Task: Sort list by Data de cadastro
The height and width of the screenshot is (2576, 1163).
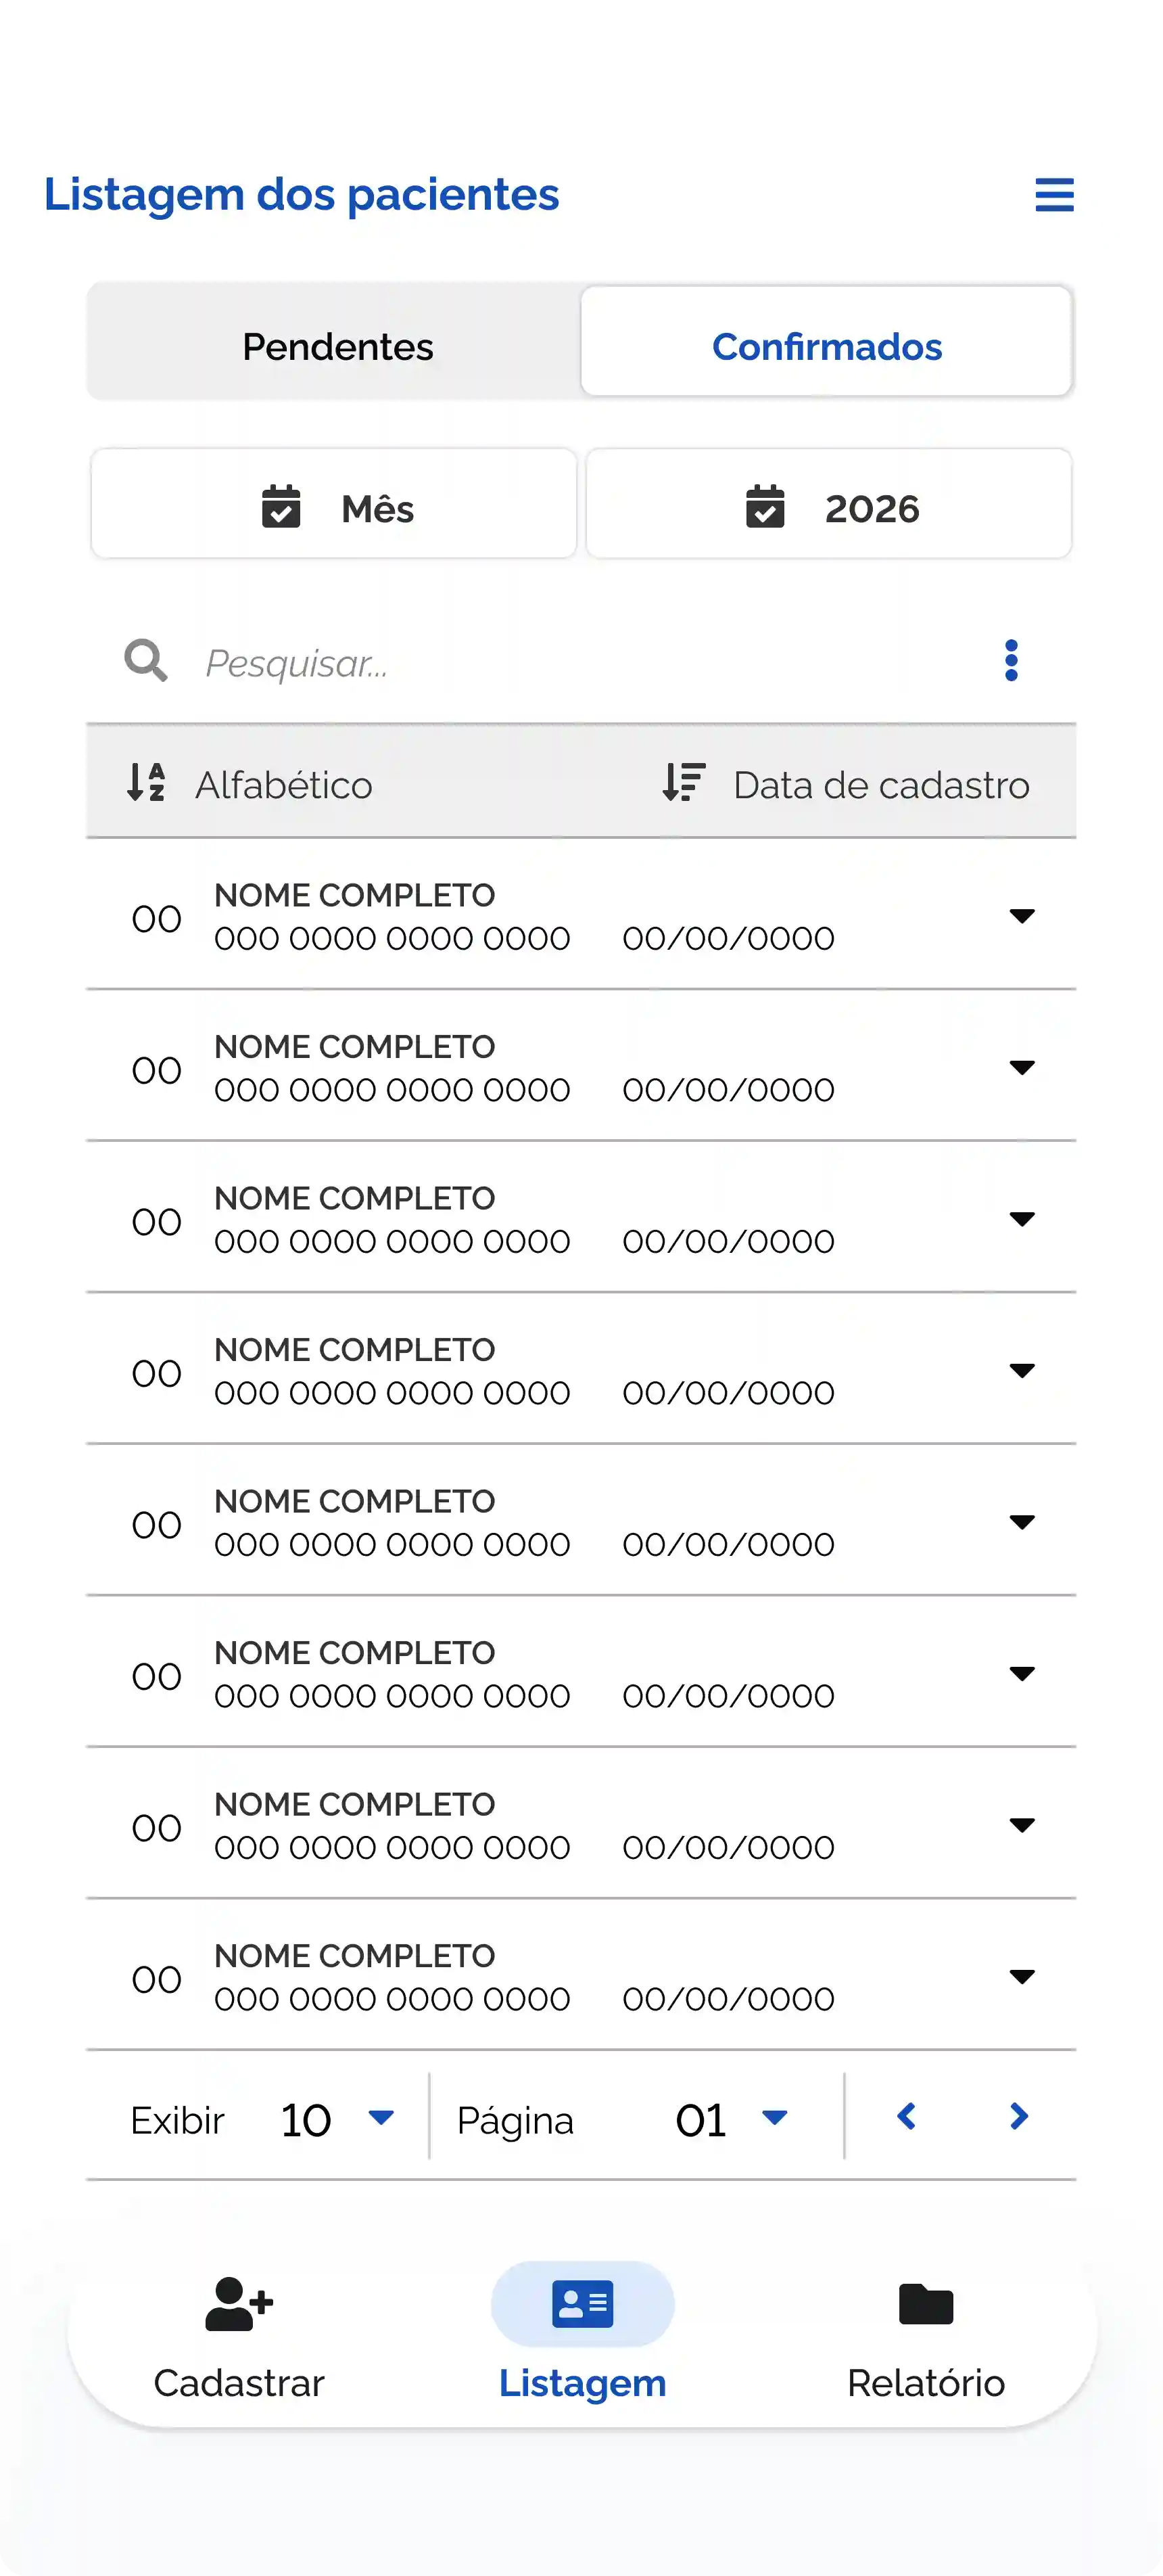Action: click(x=845, y=784)
